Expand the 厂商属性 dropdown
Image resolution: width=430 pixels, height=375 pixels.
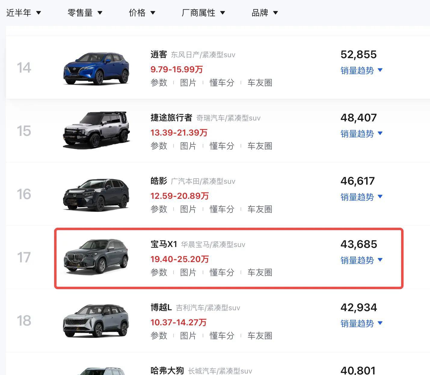[x=203, y=13]
